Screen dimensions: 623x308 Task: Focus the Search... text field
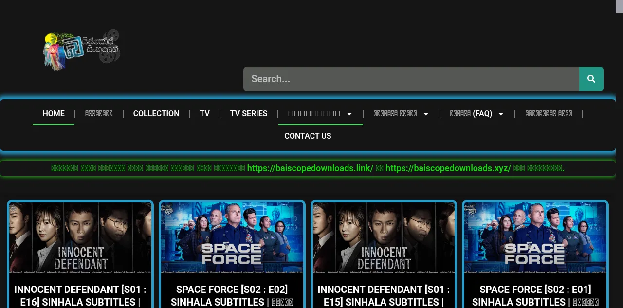pyautogui.click(x=411, y=79)
